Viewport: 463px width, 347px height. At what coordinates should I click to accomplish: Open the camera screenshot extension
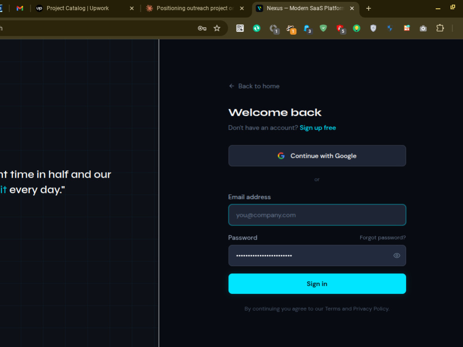pos(423,28)
